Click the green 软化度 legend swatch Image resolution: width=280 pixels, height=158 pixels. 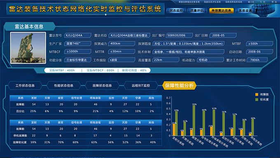257,99
